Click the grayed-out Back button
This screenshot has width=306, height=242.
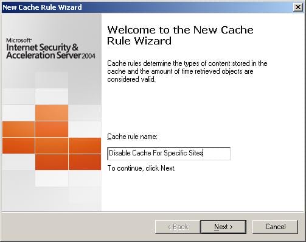pos(178,227)
